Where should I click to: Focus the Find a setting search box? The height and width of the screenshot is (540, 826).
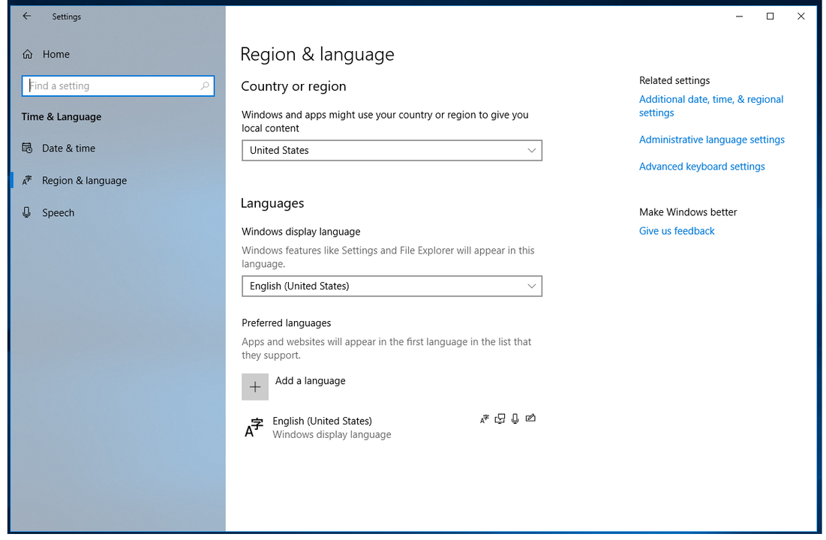(x=118, y=85)
